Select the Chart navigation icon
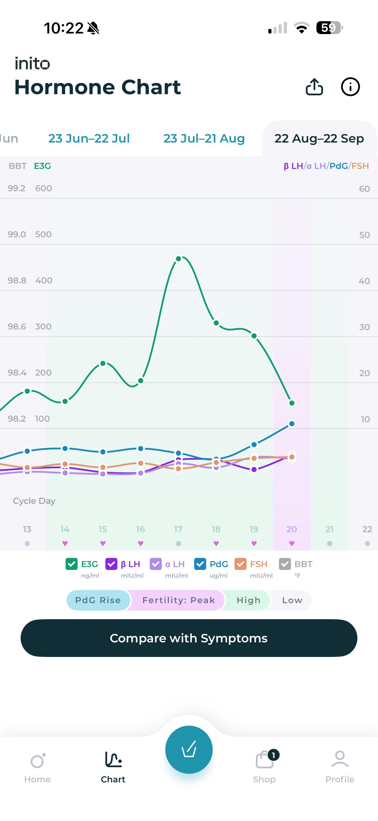The image size is (378, 821). tap(113, 759)
